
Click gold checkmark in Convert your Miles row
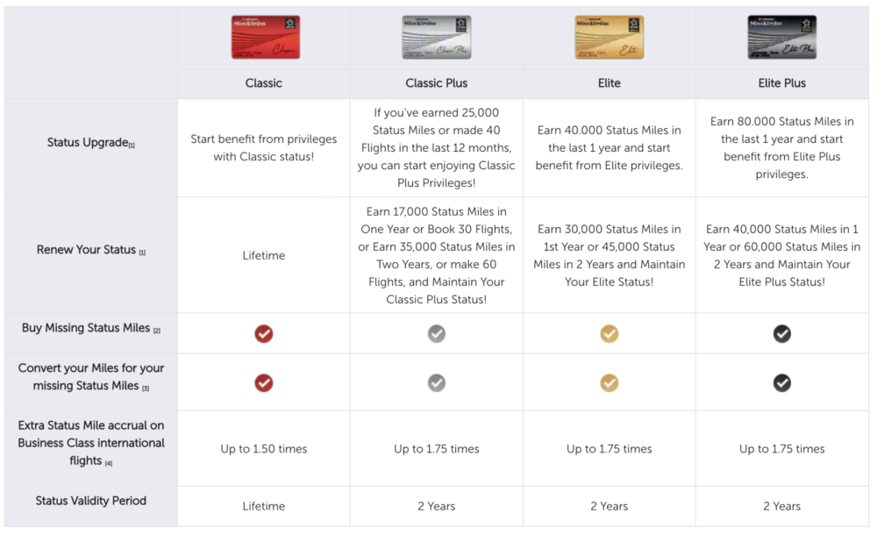point(610,383)
